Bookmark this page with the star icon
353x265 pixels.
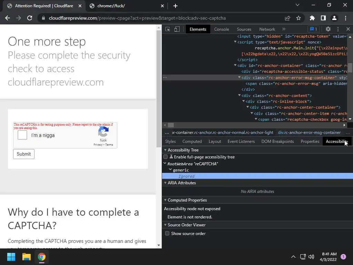(x=299, y=18)
